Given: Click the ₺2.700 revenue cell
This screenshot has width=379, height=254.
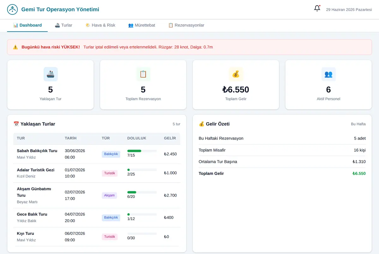Looking at the screenshot, I should click(x=170, y=195).
